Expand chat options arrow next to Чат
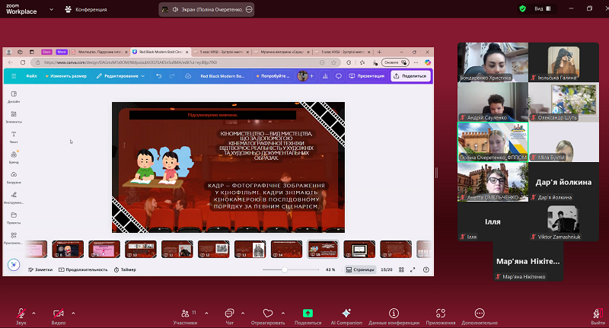 [x=243, y=313]
